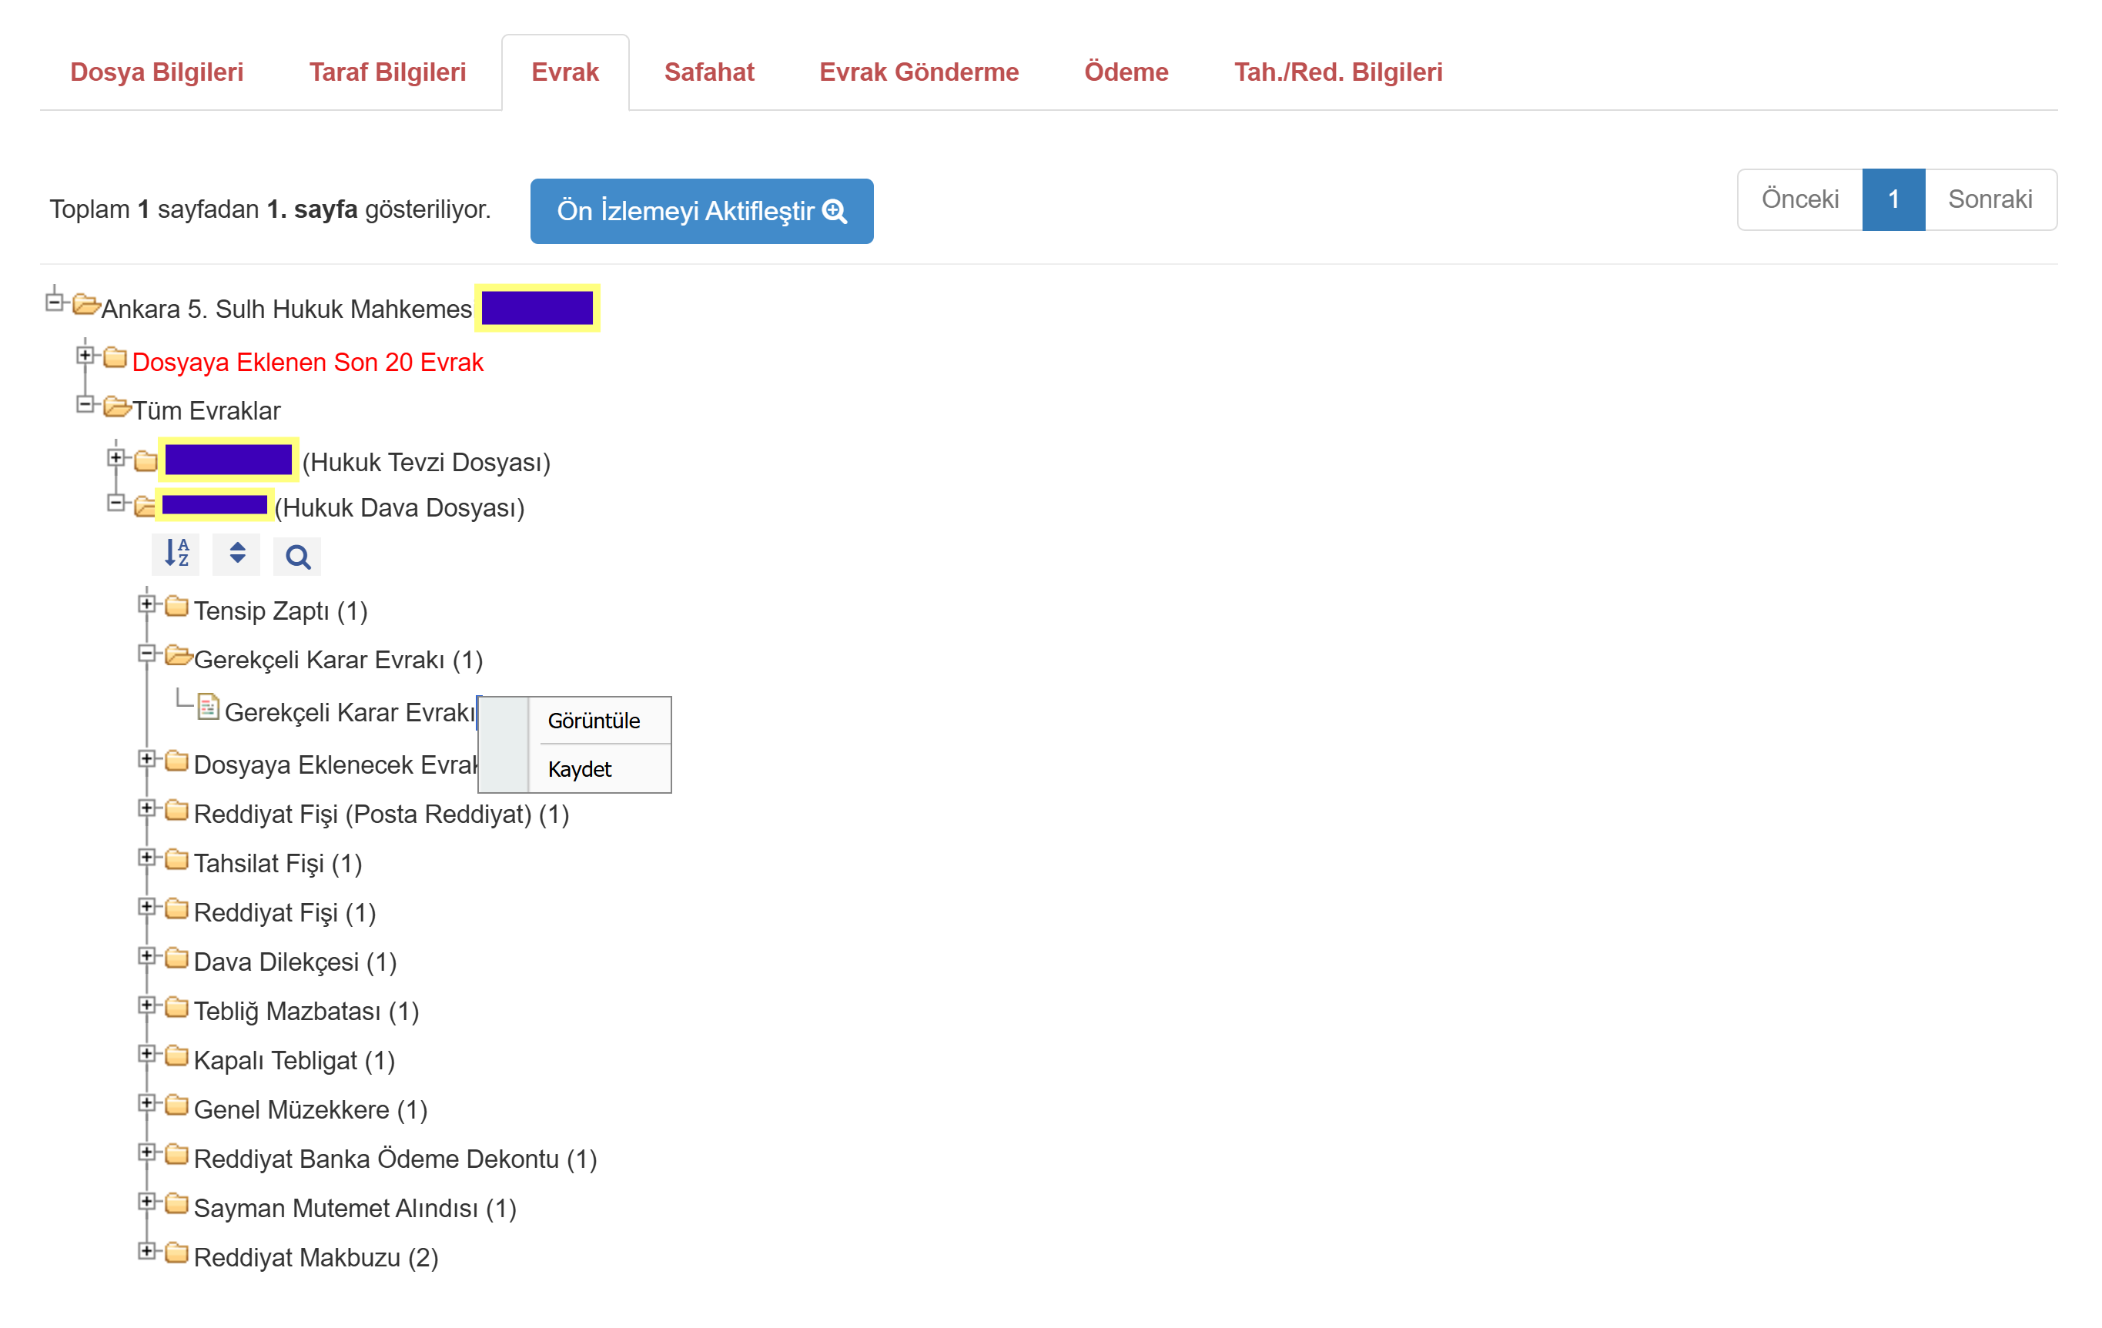Select the Kapalı Tebligat (1) row
The width and height of the screenshot is (2102, 1328).
[x=294, y=1061]
